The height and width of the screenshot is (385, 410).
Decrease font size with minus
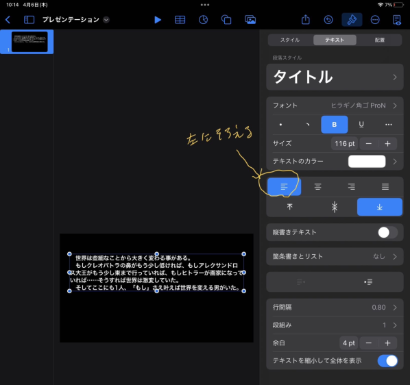point(369,144)
